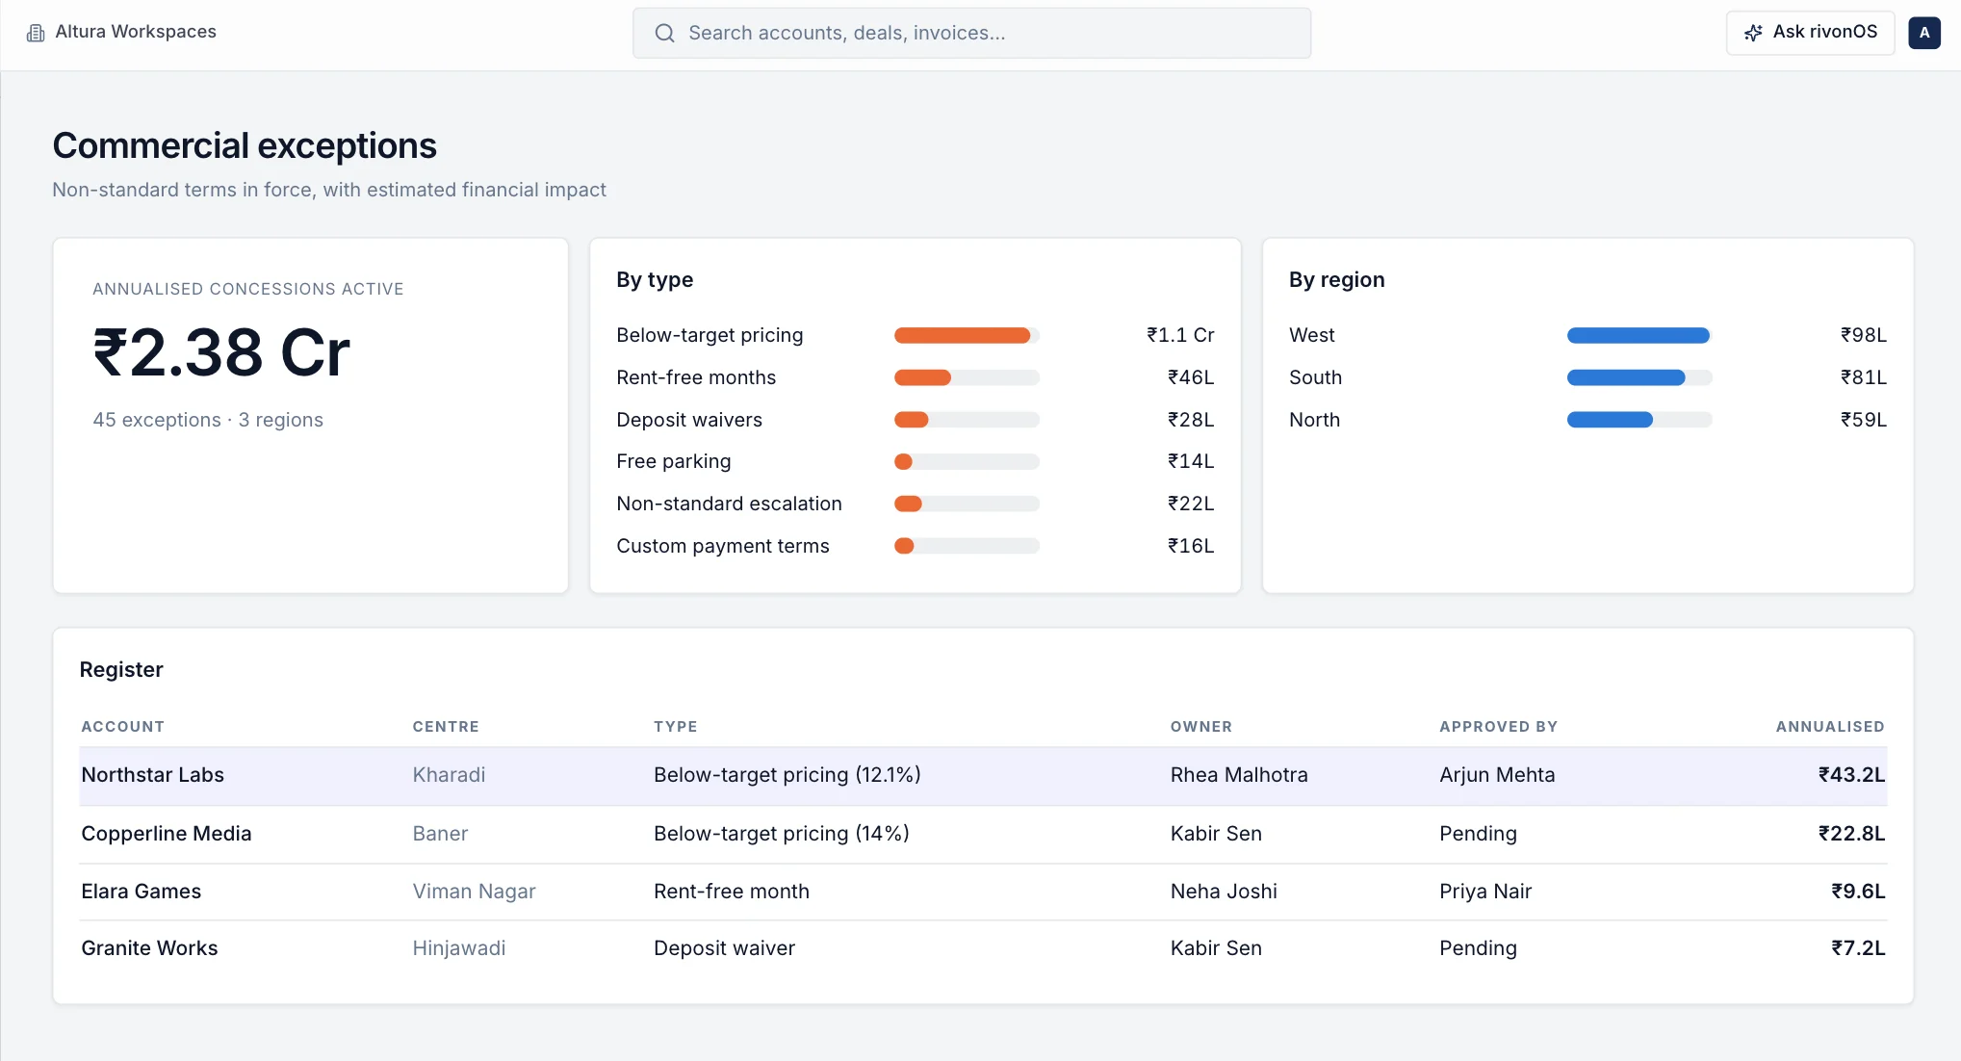Click approver Arjun Mehta
The image size is (1961, 1061).
click(x=1497, y=775)
